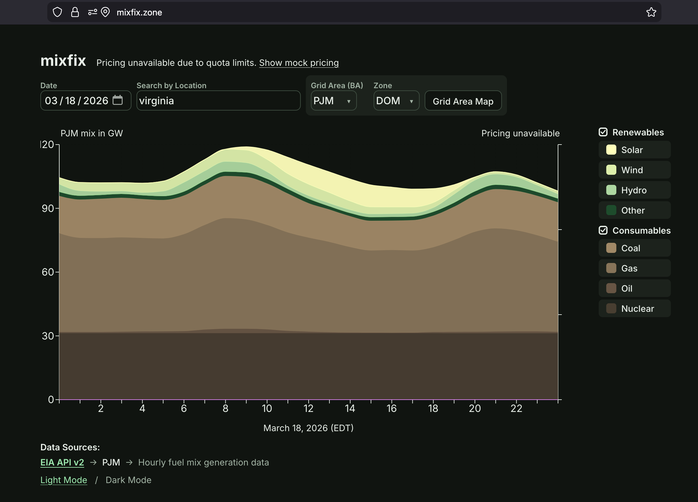Click the padlock site security icon
698x502 pixels.
75,12
